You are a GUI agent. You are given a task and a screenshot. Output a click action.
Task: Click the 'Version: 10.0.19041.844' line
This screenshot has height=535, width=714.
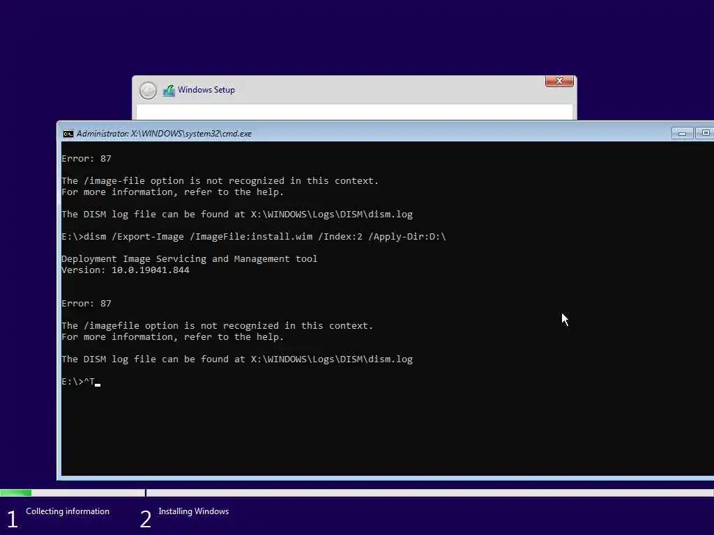pos(126,270)
